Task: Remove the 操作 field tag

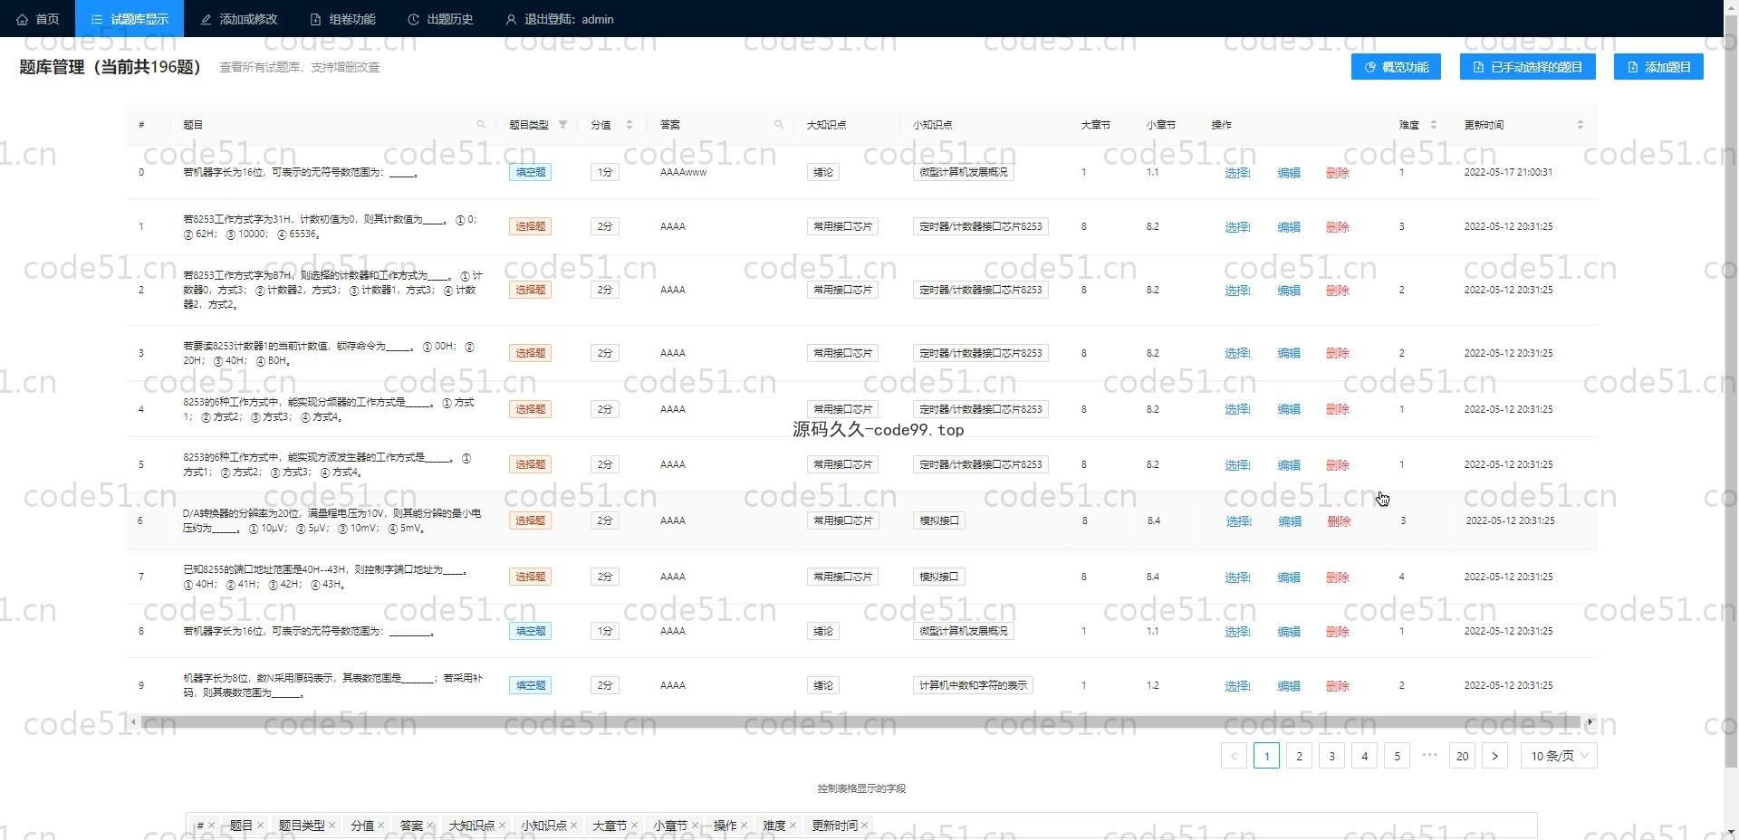Action: point(744,826)
